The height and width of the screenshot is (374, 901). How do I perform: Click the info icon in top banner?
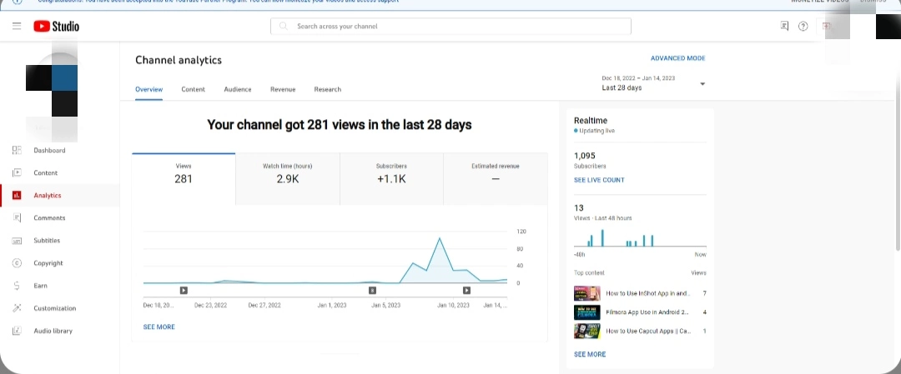pyautogui.click(x=17, y=2)
